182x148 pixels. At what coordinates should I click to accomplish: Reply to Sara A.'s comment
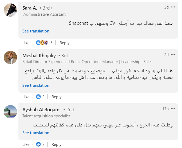pyautogui.click(x=64, y=43)
